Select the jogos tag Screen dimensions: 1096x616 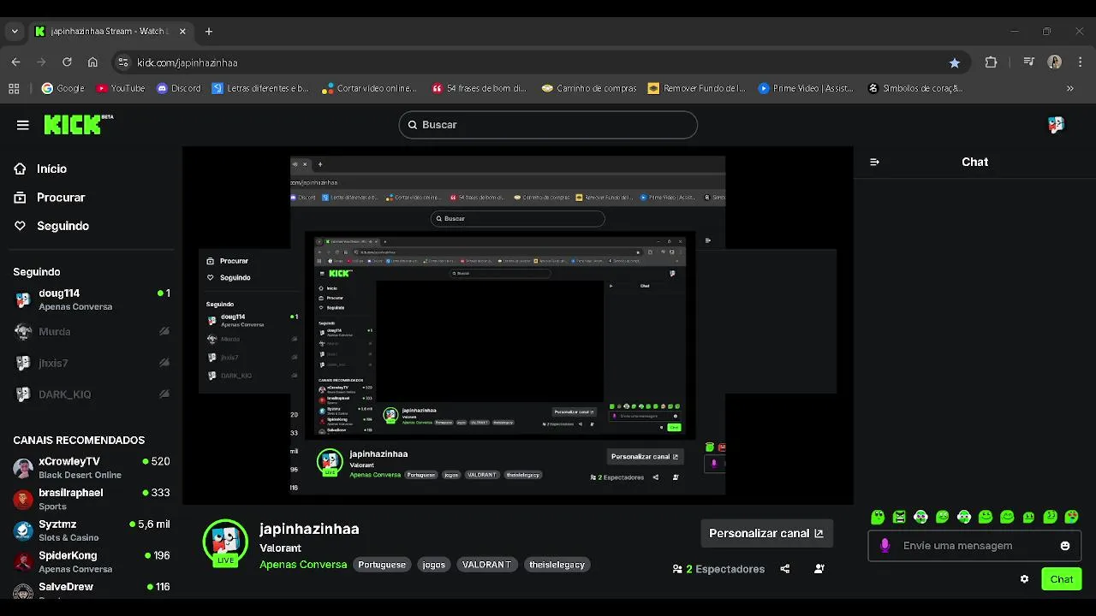click(x=434, y=565)
